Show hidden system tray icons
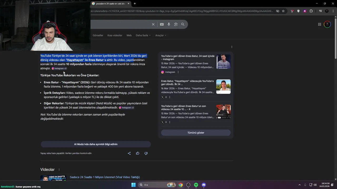Viewport: 337px width, 189px height. [x=299, y=185]
